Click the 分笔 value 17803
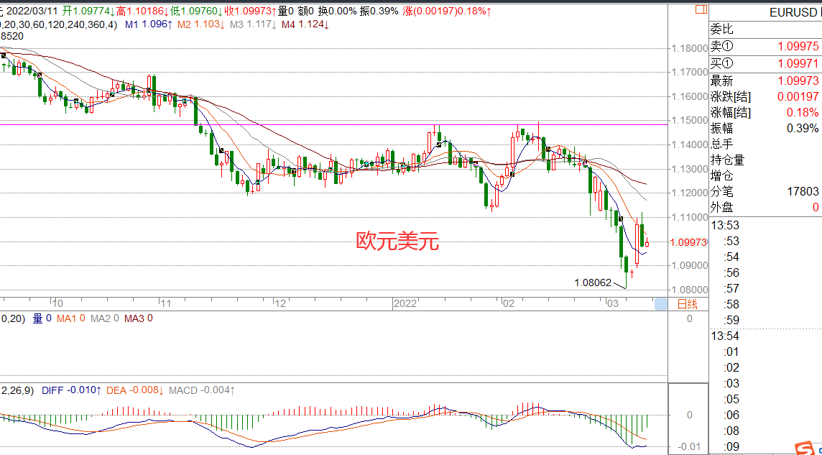 click(x=803, y=192)
